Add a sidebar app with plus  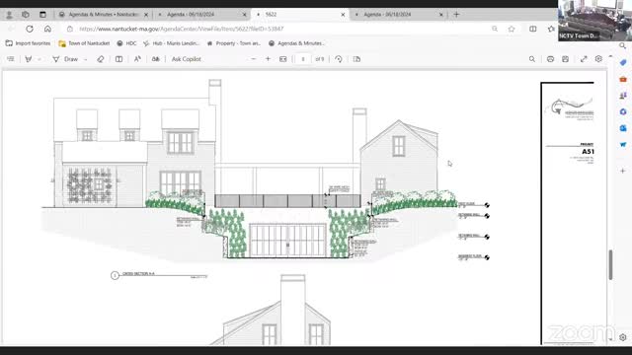click(623, 171)
